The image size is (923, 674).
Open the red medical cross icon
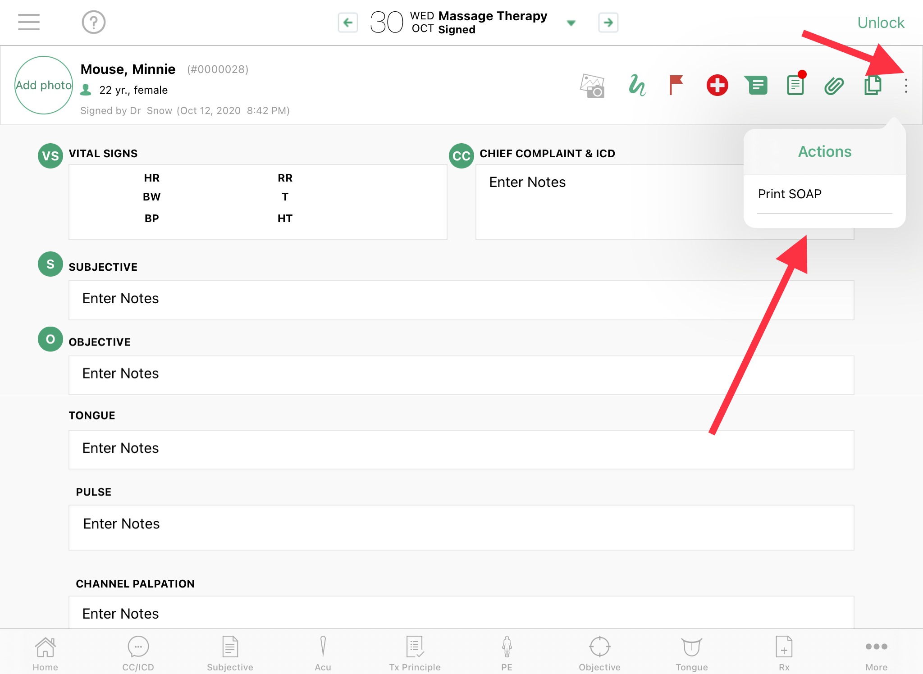click(717, 85)
